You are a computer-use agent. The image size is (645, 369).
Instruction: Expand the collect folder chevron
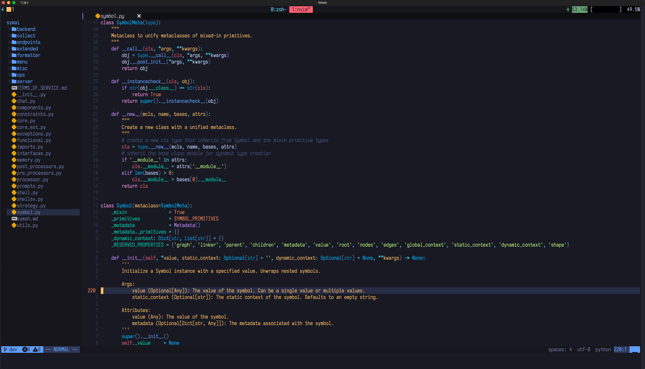(9, 36)
